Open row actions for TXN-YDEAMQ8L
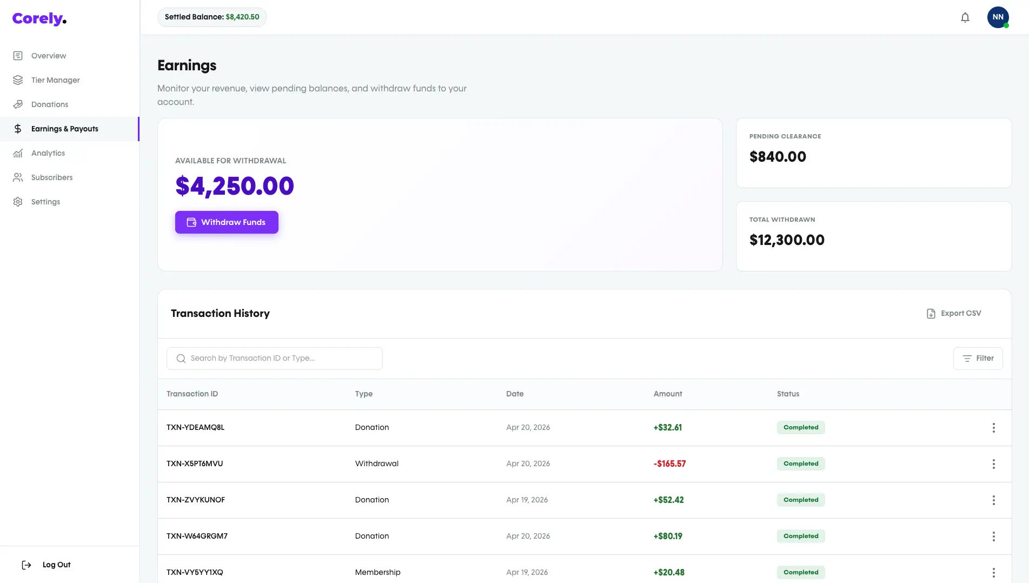Screen dimensions: 1029x583 click(993, 428)
